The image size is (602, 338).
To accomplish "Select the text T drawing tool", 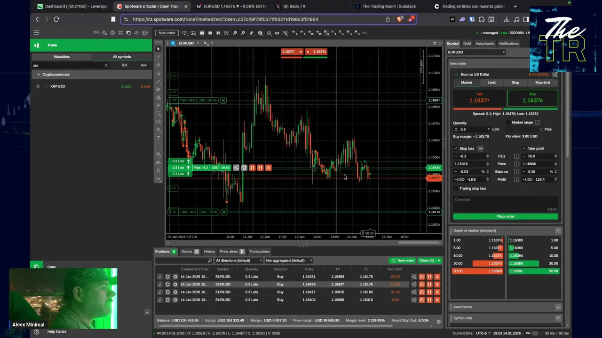I will point(158,138).
